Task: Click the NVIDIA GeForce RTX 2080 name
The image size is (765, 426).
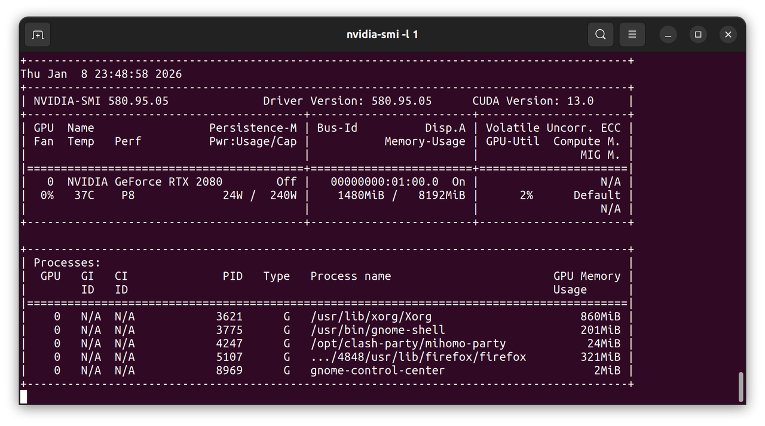Action: pyautogui.click(x=145, y=181)
